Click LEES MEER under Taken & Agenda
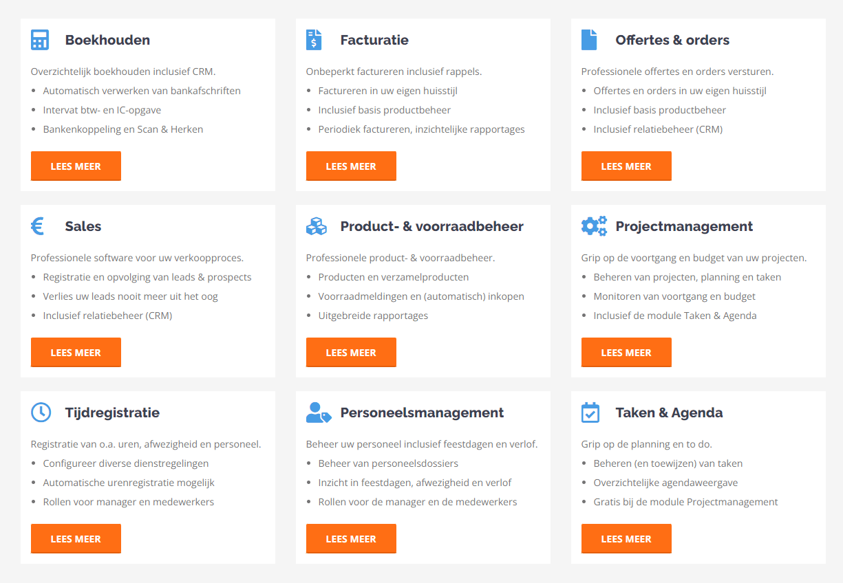The height and width of the screenshot is (583, 843). point(626,538)
